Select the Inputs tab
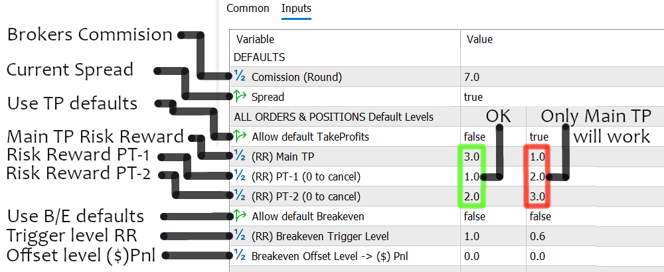 click(x=296, y=9)
